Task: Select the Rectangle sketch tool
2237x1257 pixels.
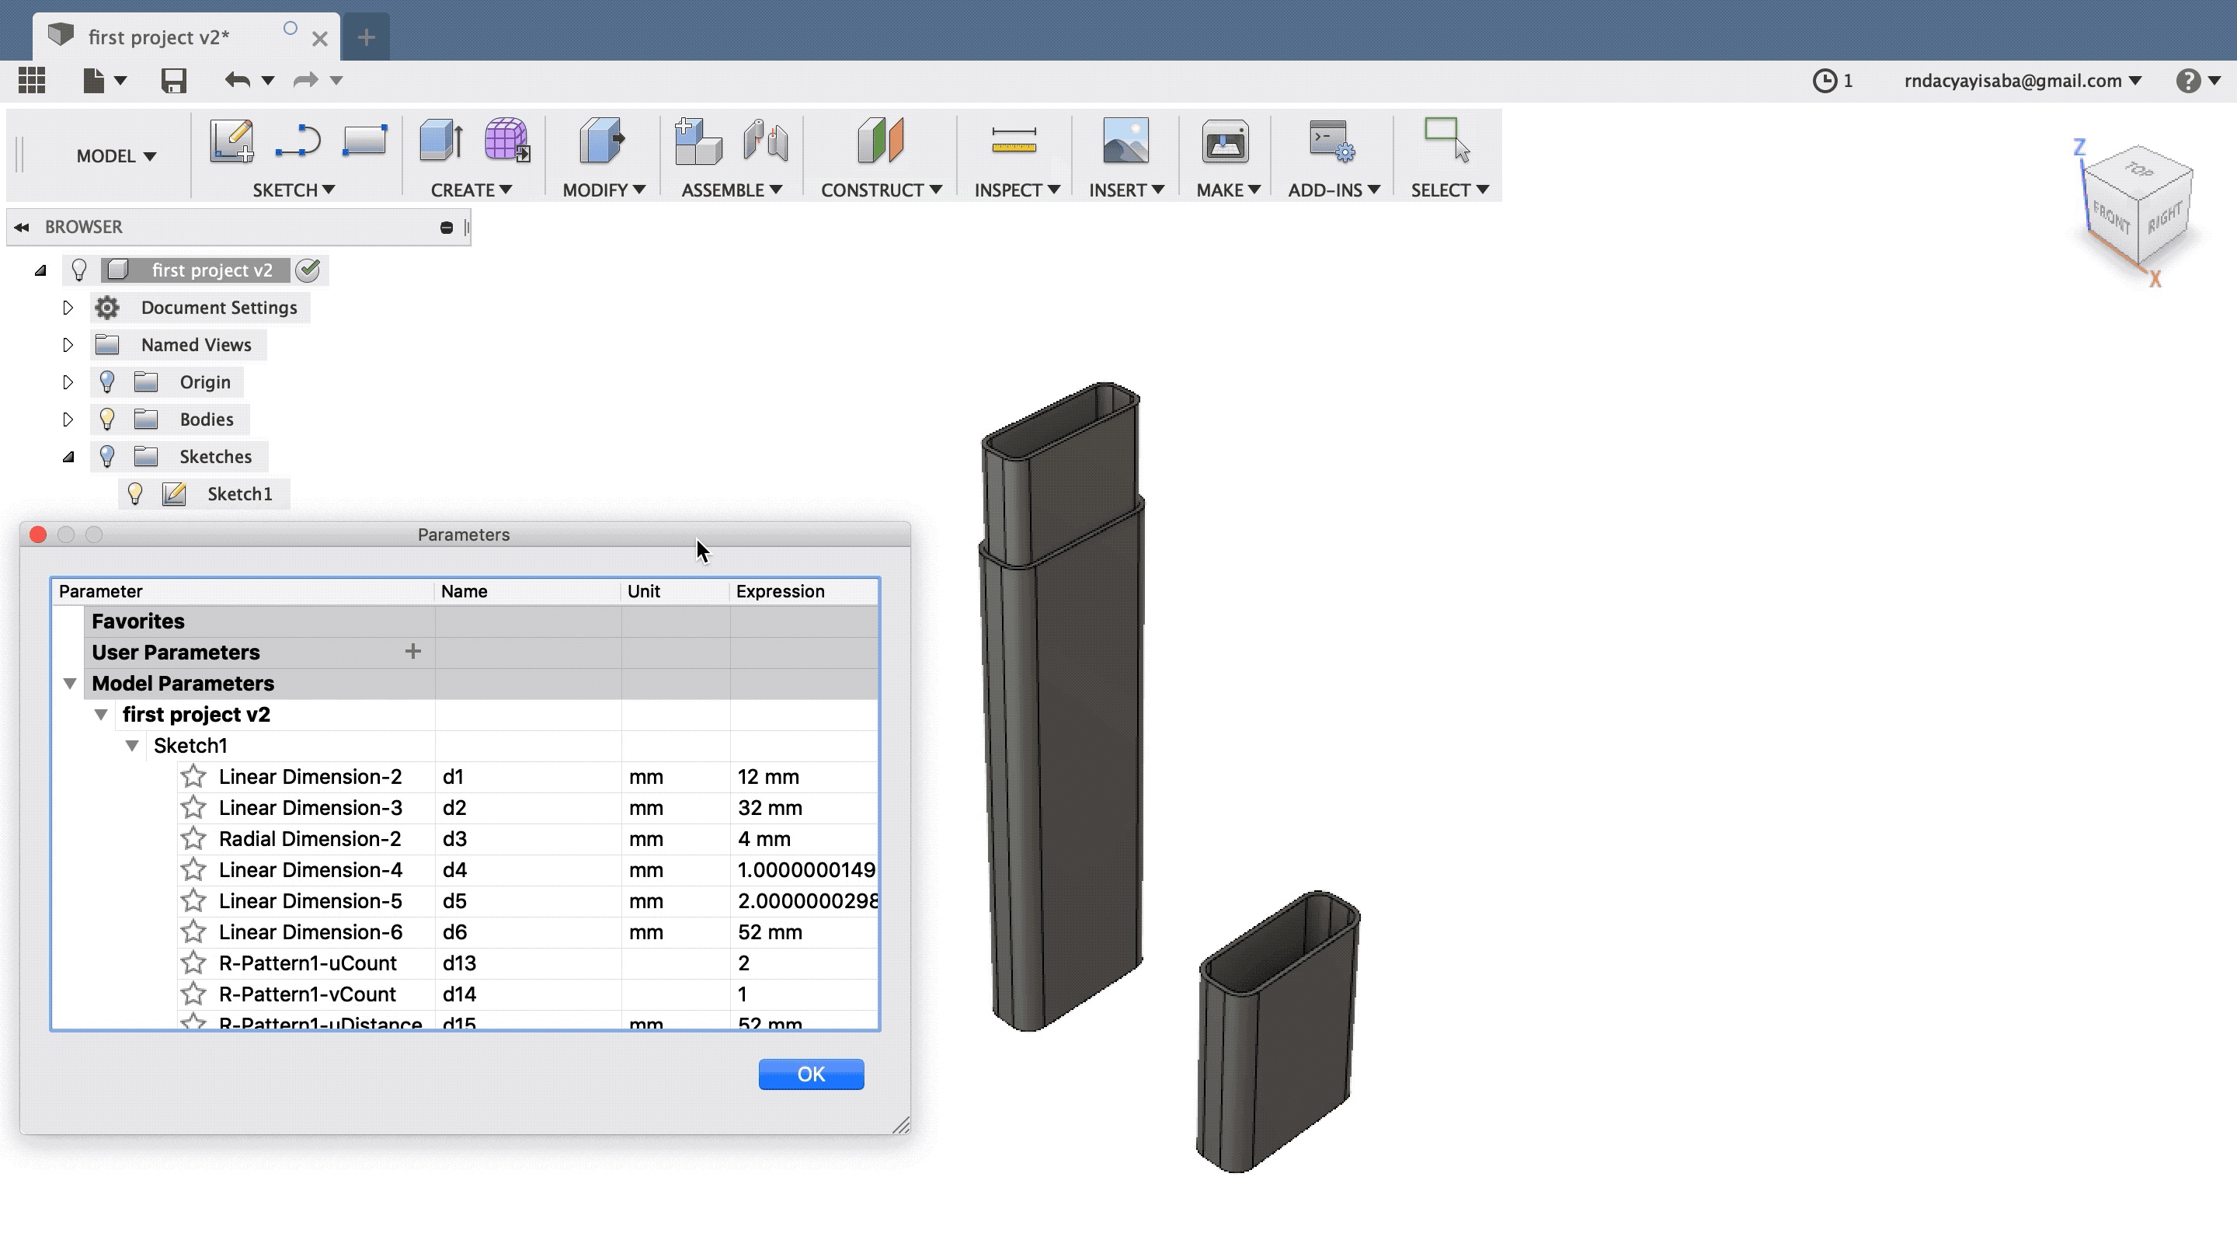Action: coord(365,141)
